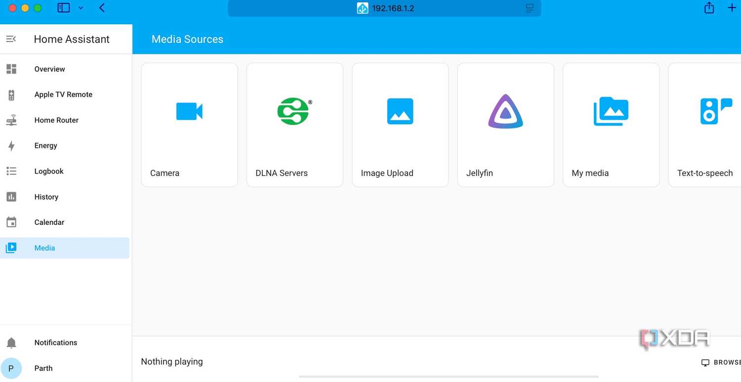Toggle the browser sidebar panel icon
Image resolution: width=741 pixels, height=382 pixels.
pyautogui.click(x=64, y=8)
